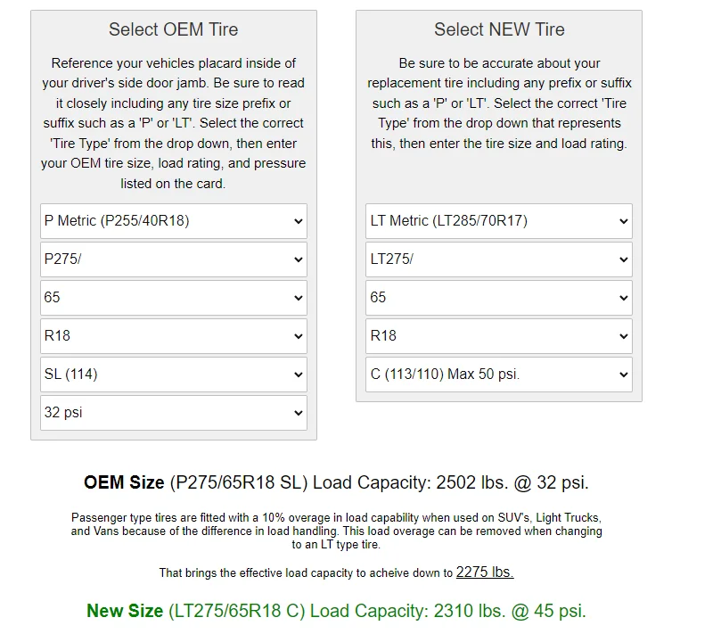Click the bold black 'OEM Size' label

[124, 483]
